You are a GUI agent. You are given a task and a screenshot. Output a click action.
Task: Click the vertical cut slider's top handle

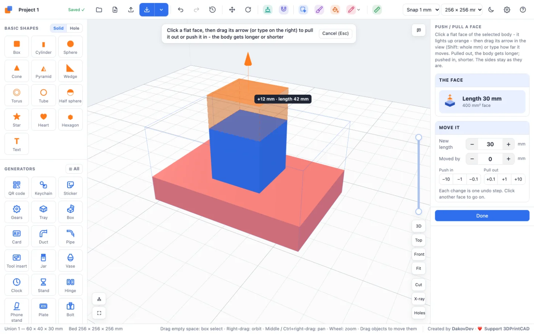[418, 137]
